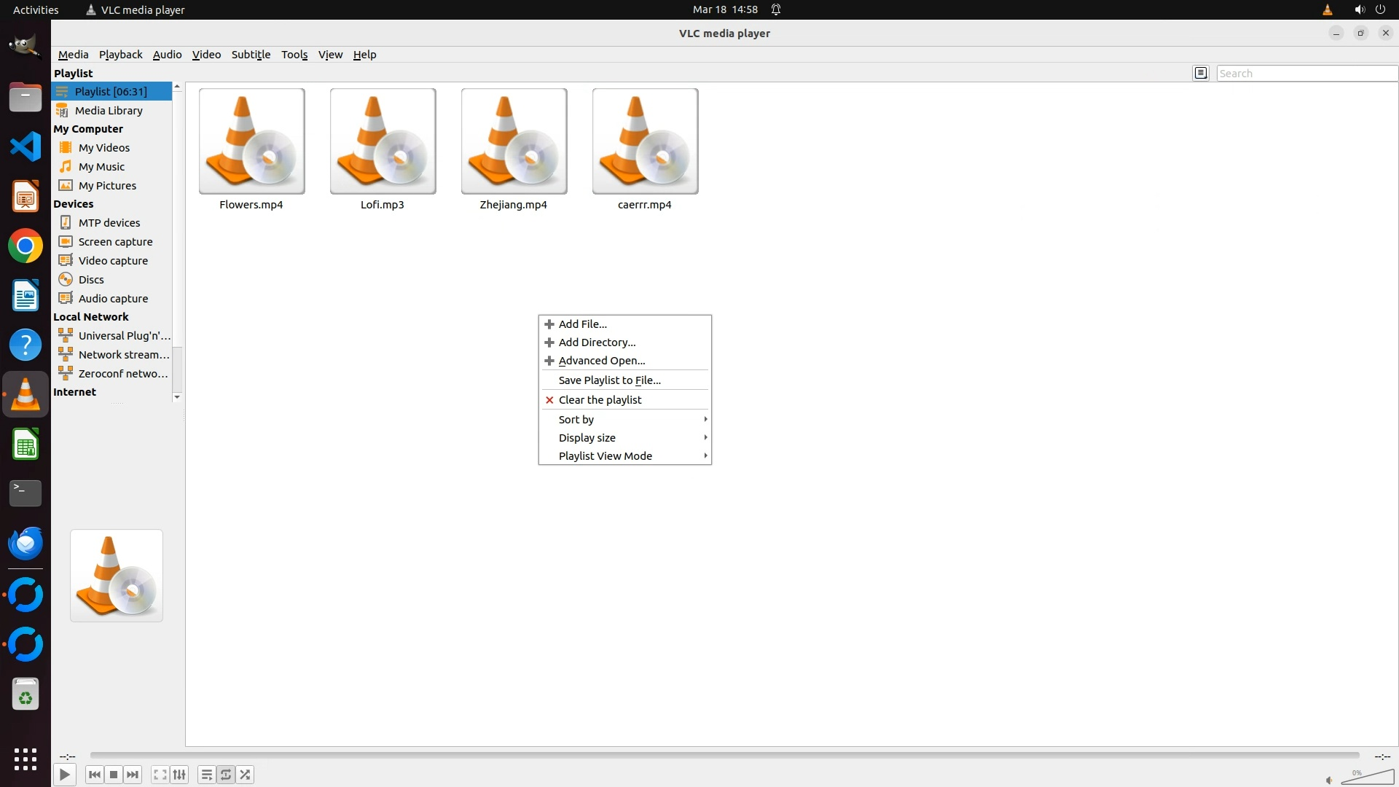The width and height of the screenshot is (1399, 787).
Task: Open the Tools menu
Action: (294, 55)
